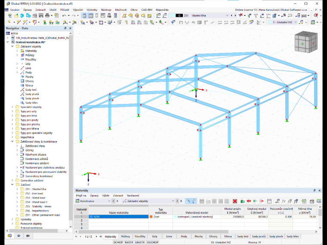Open the Výpočet menu
The image size is (327, 245).
78,10
